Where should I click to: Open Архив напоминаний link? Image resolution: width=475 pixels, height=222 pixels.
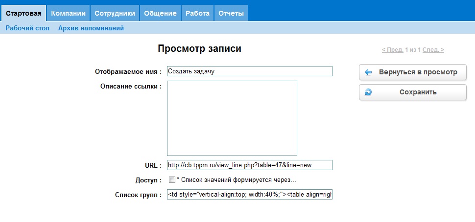tap(91, 28)
